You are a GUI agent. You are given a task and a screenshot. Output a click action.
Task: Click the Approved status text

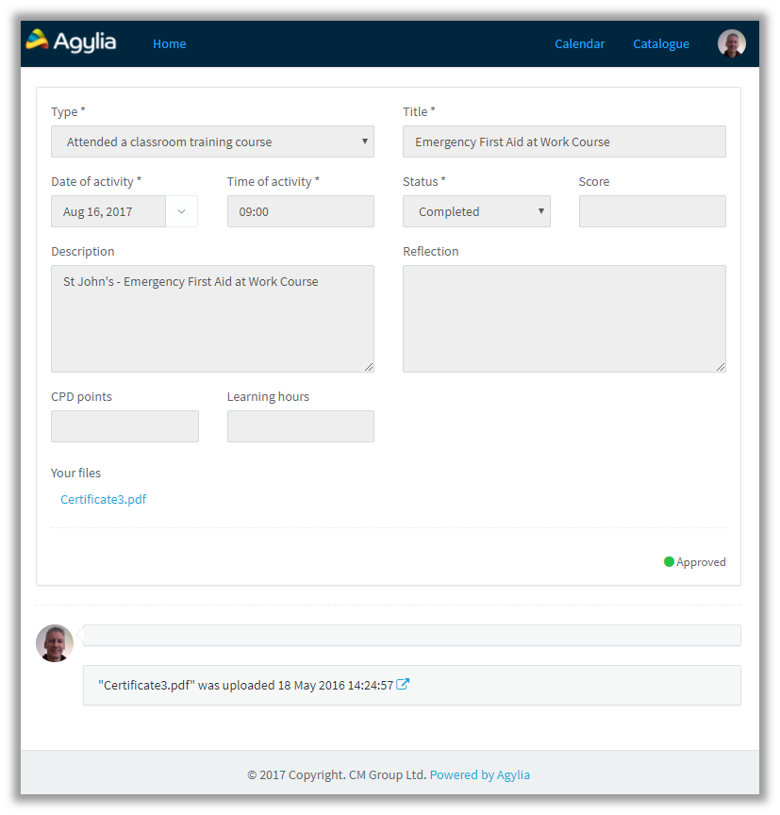pyautogui.click(x=701, y=562)
